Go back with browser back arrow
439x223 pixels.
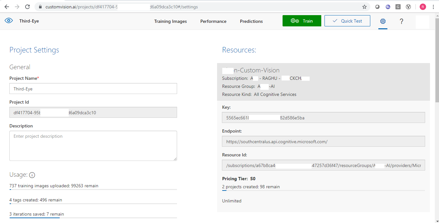(x=7, y=7)
